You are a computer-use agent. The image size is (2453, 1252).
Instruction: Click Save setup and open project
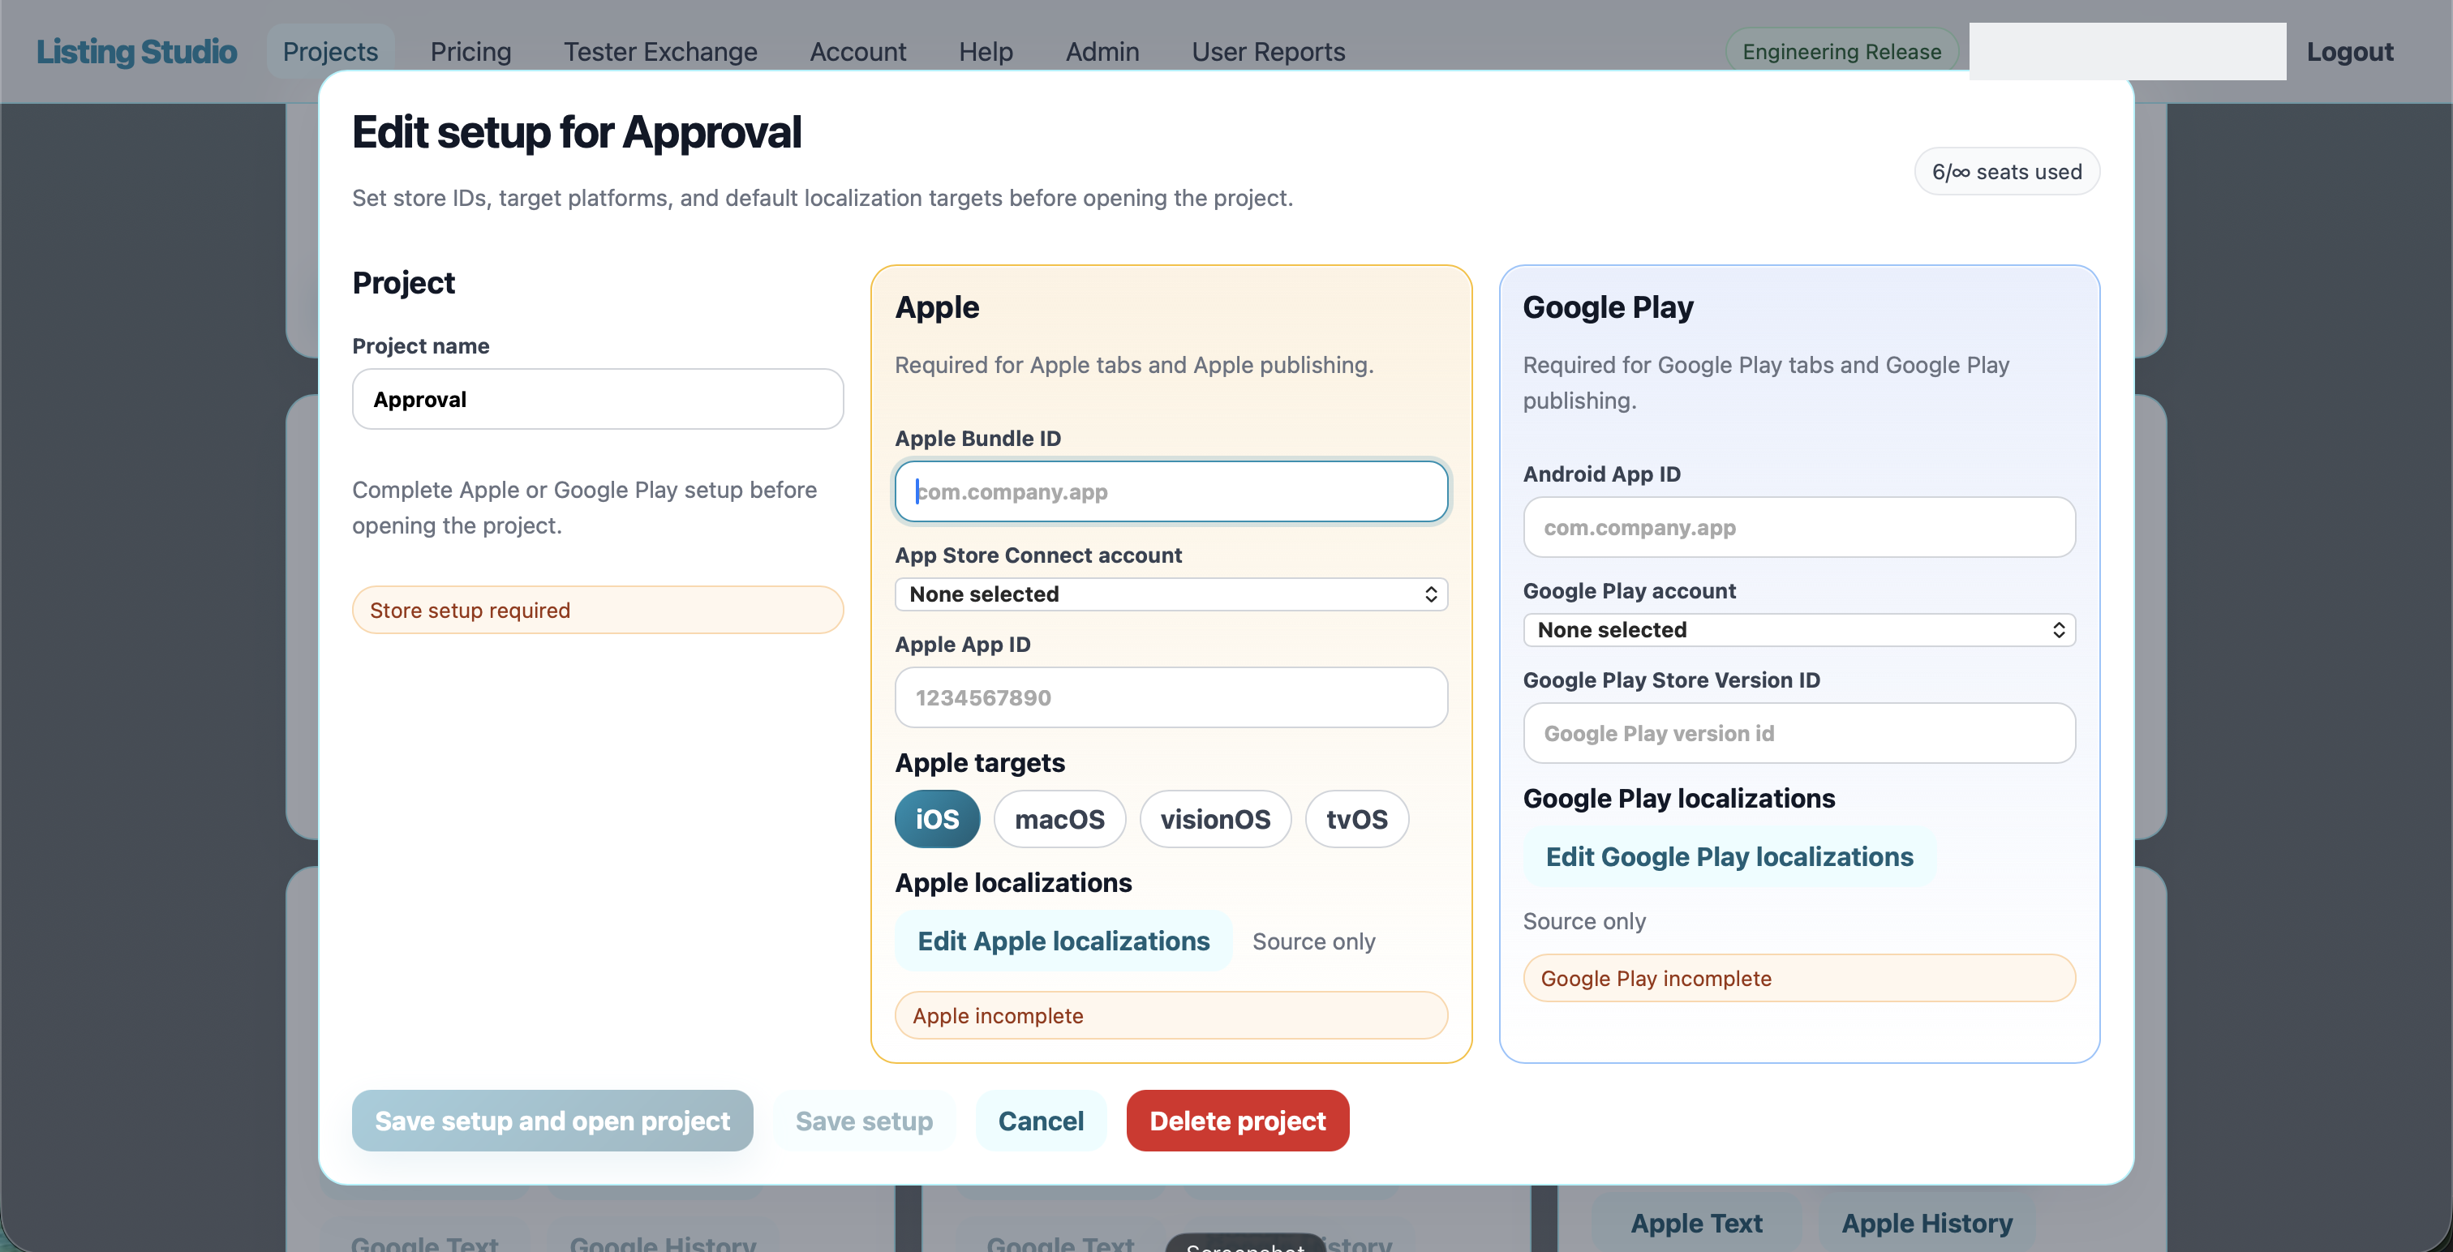tap(552, 1121)
